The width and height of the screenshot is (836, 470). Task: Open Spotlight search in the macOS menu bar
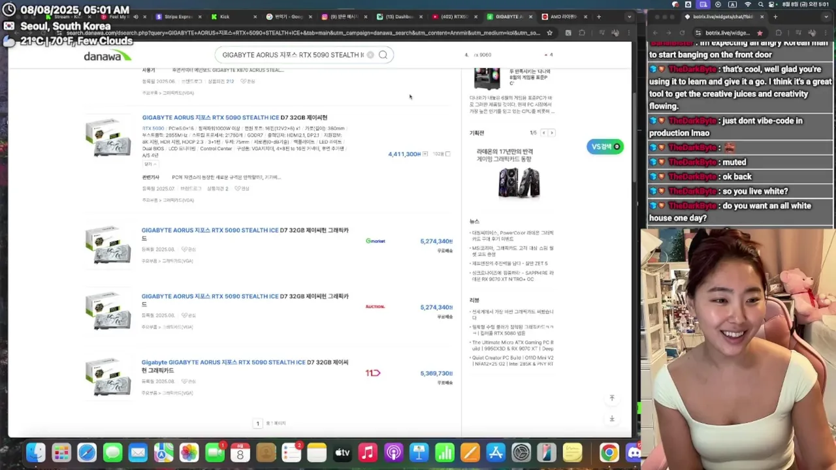coord(762,5)
